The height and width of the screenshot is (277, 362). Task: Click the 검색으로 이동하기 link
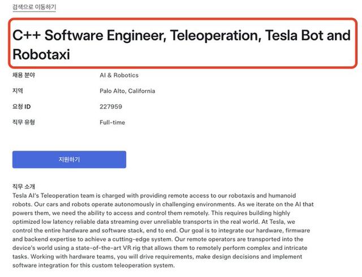35,7
